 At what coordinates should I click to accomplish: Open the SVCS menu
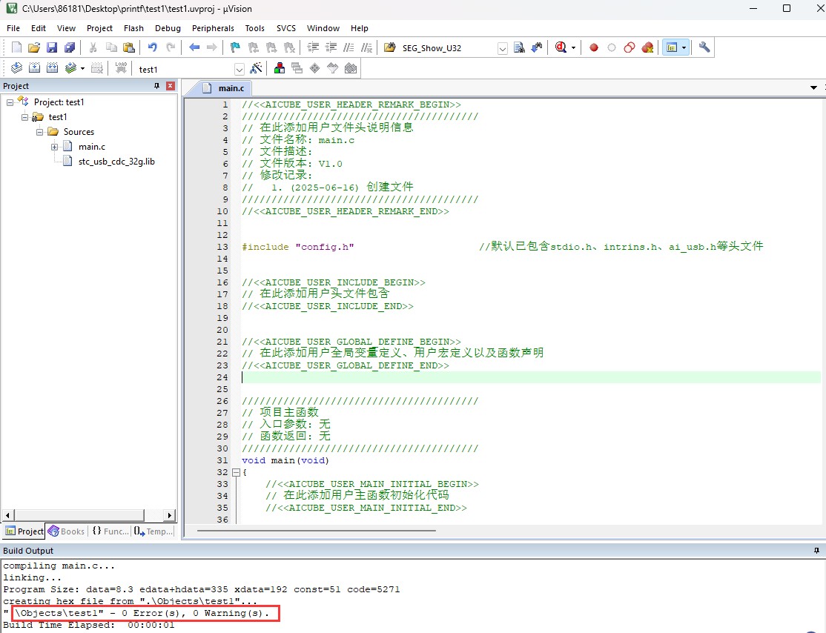pyautogui.click(x=286, y=28)
